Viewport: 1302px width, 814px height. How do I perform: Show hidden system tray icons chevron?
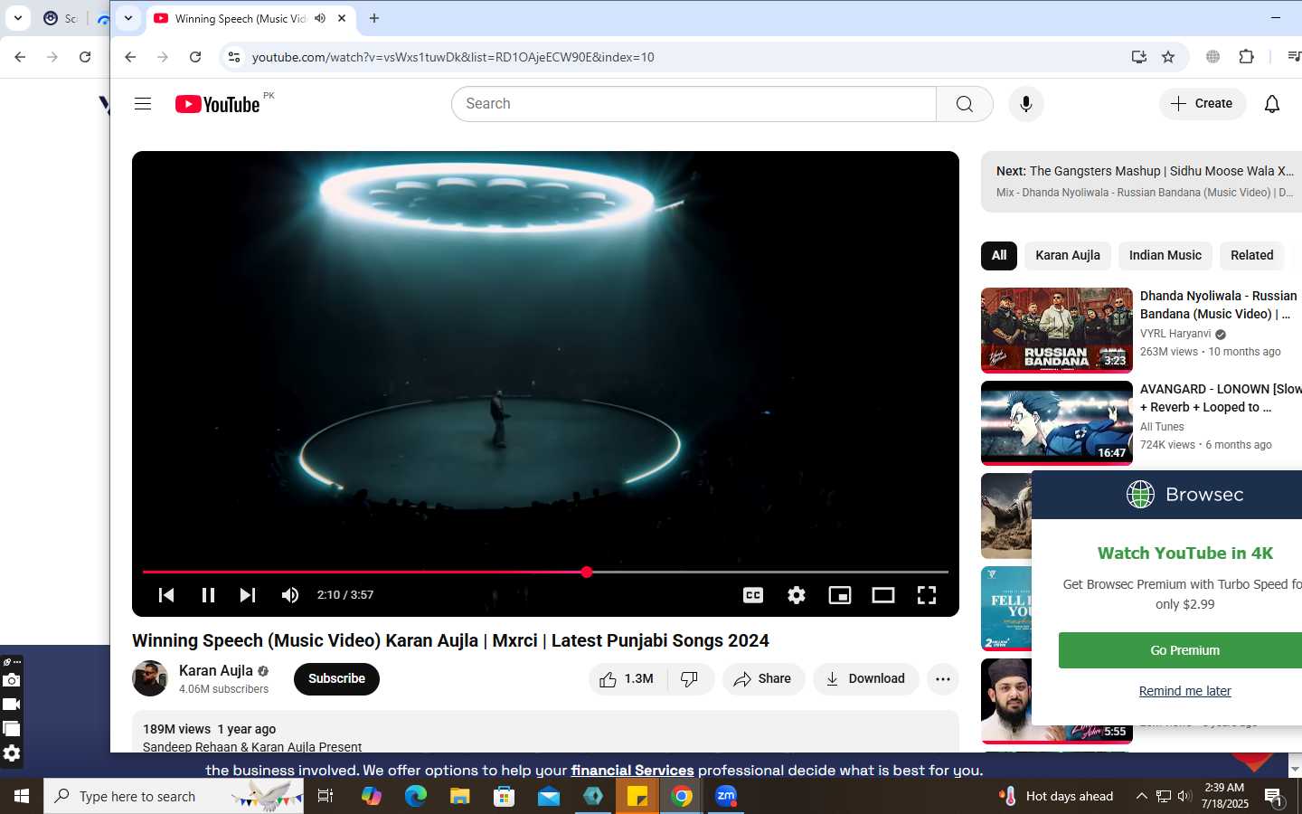pyautogui.click(x=1141, y=796)
